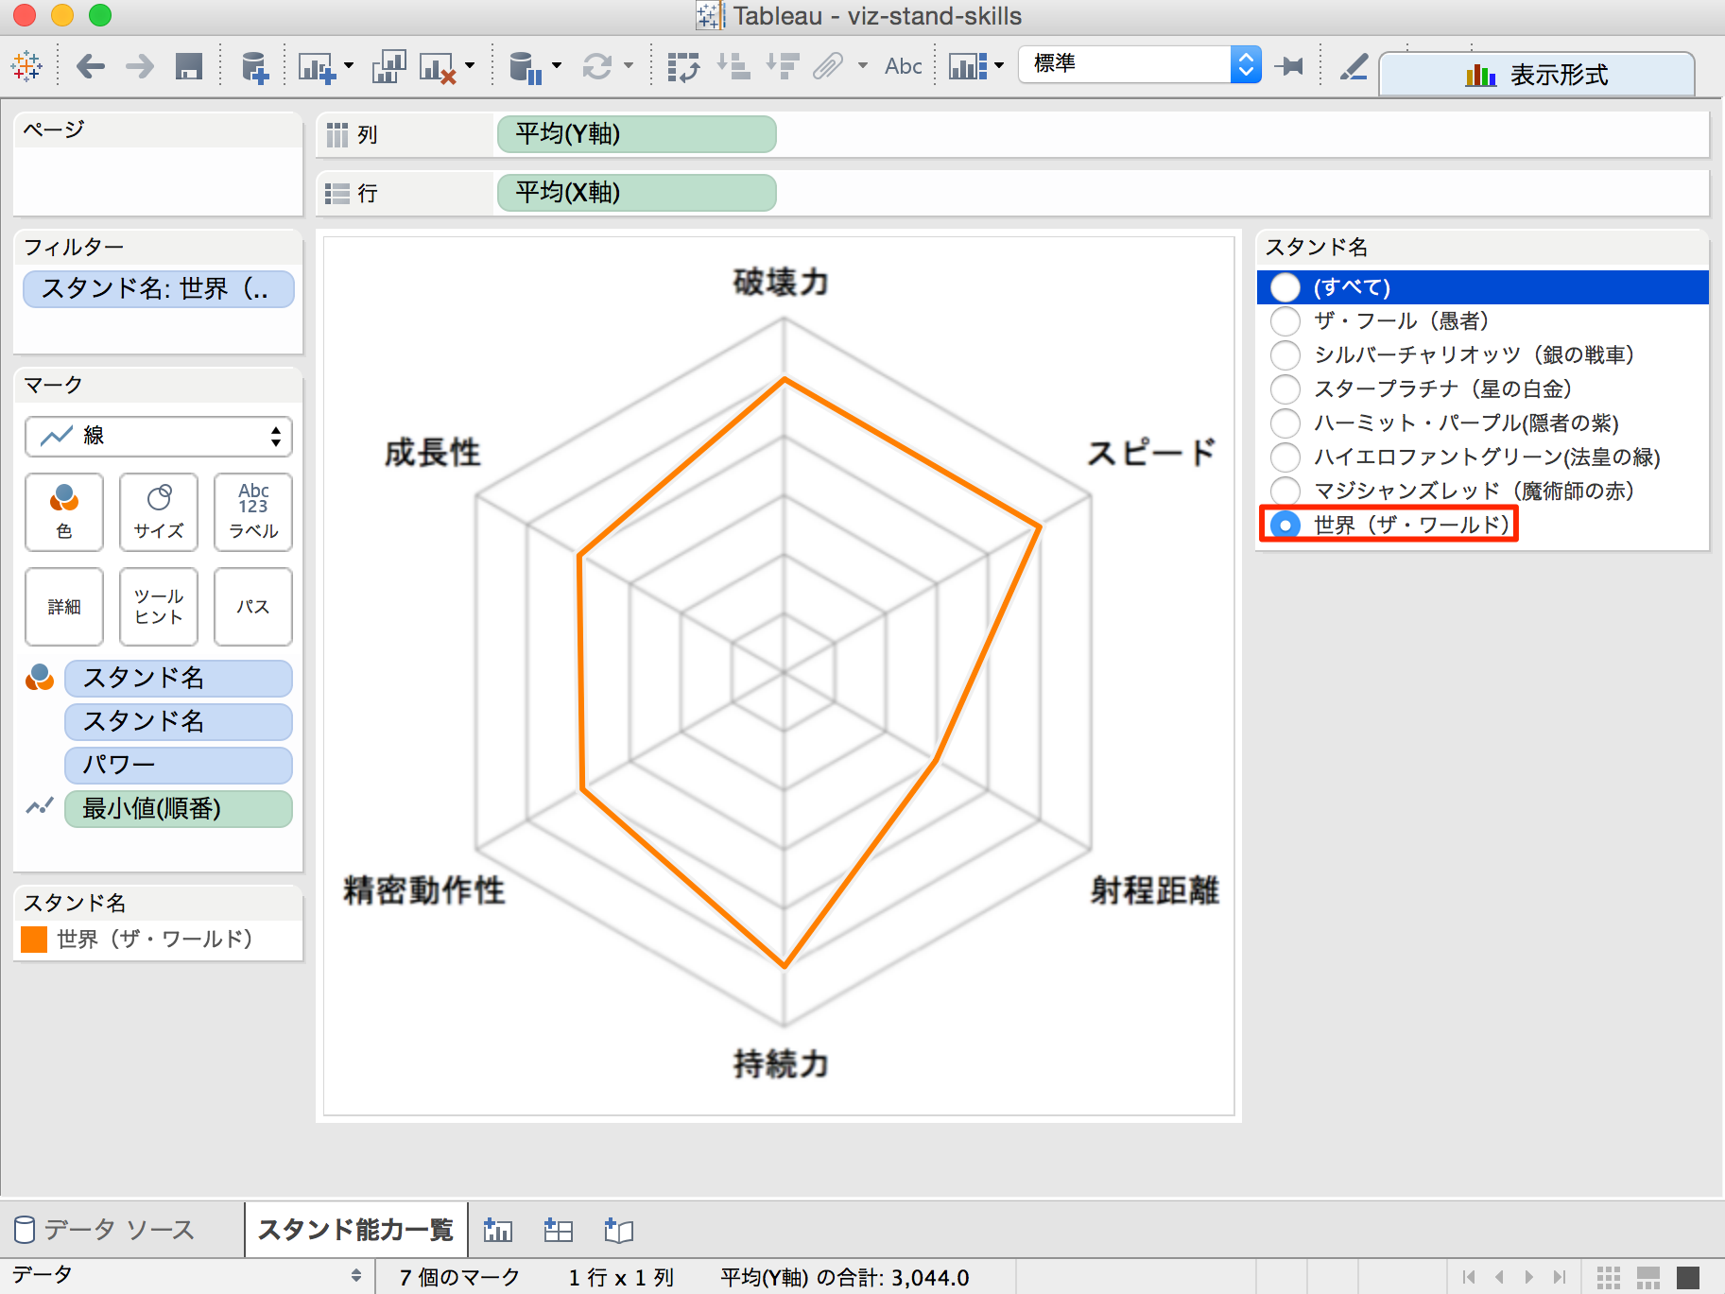Click the 最小値(順番) marks pill

click(x=179, y=808)
